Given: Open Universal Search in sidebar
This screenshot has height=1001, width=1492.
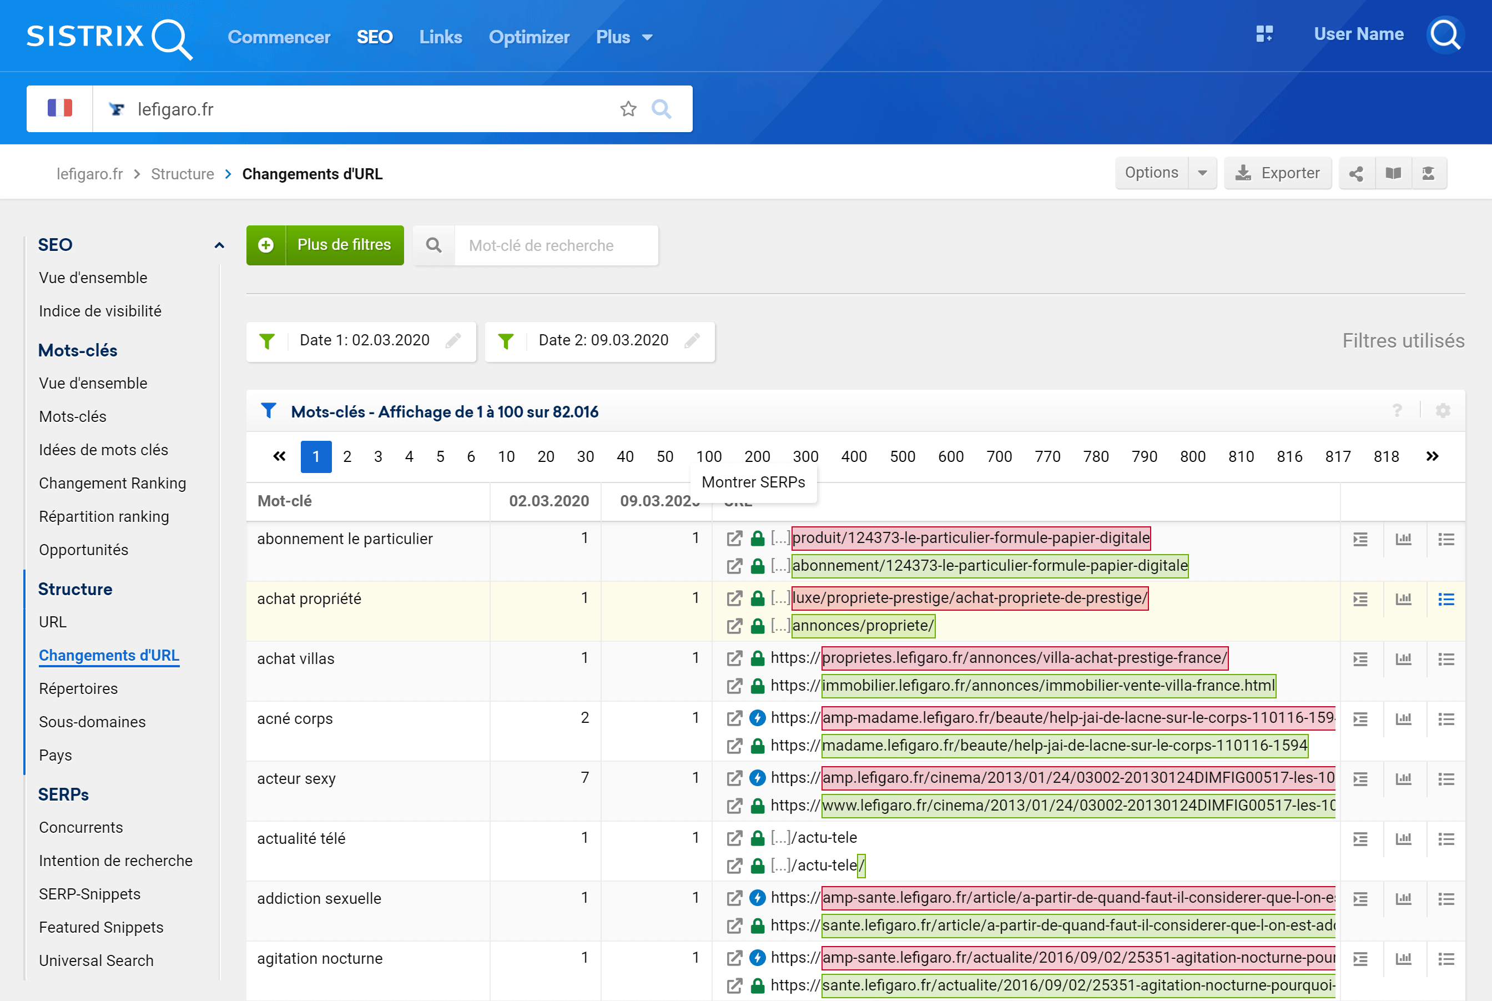Looking at the screenshot, I should (97, 962).
